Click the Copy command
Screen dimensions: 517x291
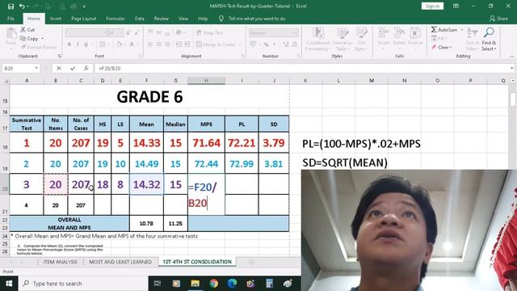29,39
